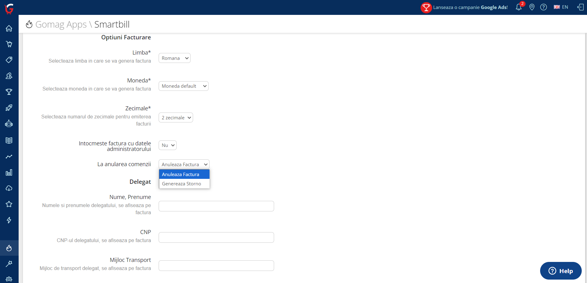
Task: Click the Gomag logo icon
Action: [x=9, y=8]
